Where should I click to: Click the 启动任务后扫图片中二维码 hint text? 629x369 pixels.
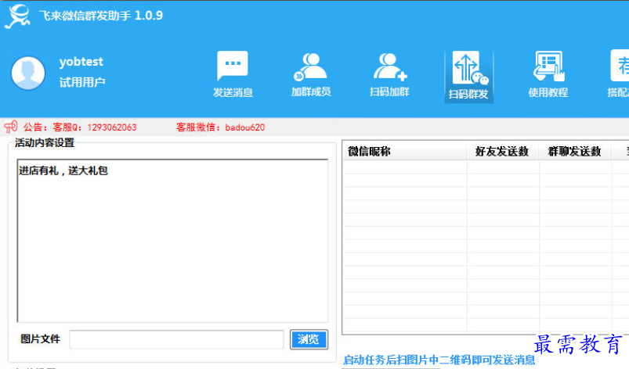click(439, 360)
